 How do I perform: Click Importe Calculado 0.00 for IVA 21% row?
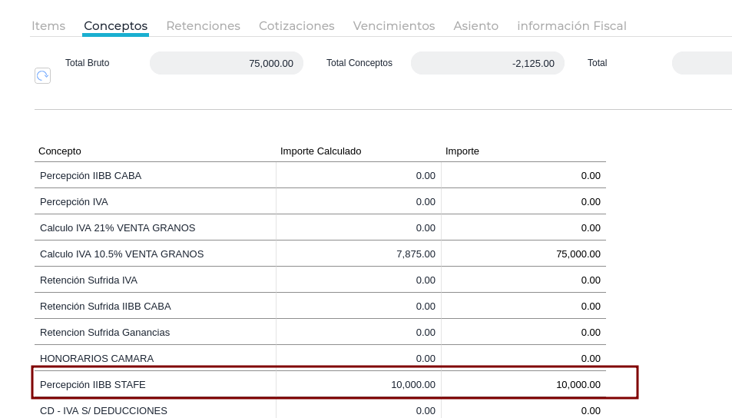point(359,228)
